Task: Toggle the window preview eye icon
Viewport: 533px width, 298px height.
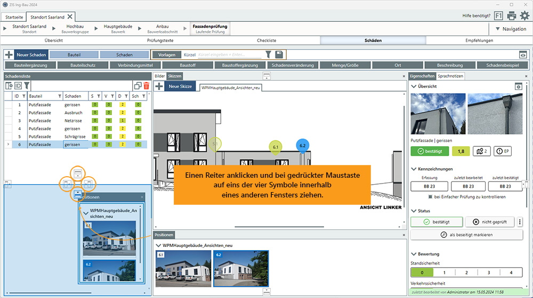Action: point(523,54)
